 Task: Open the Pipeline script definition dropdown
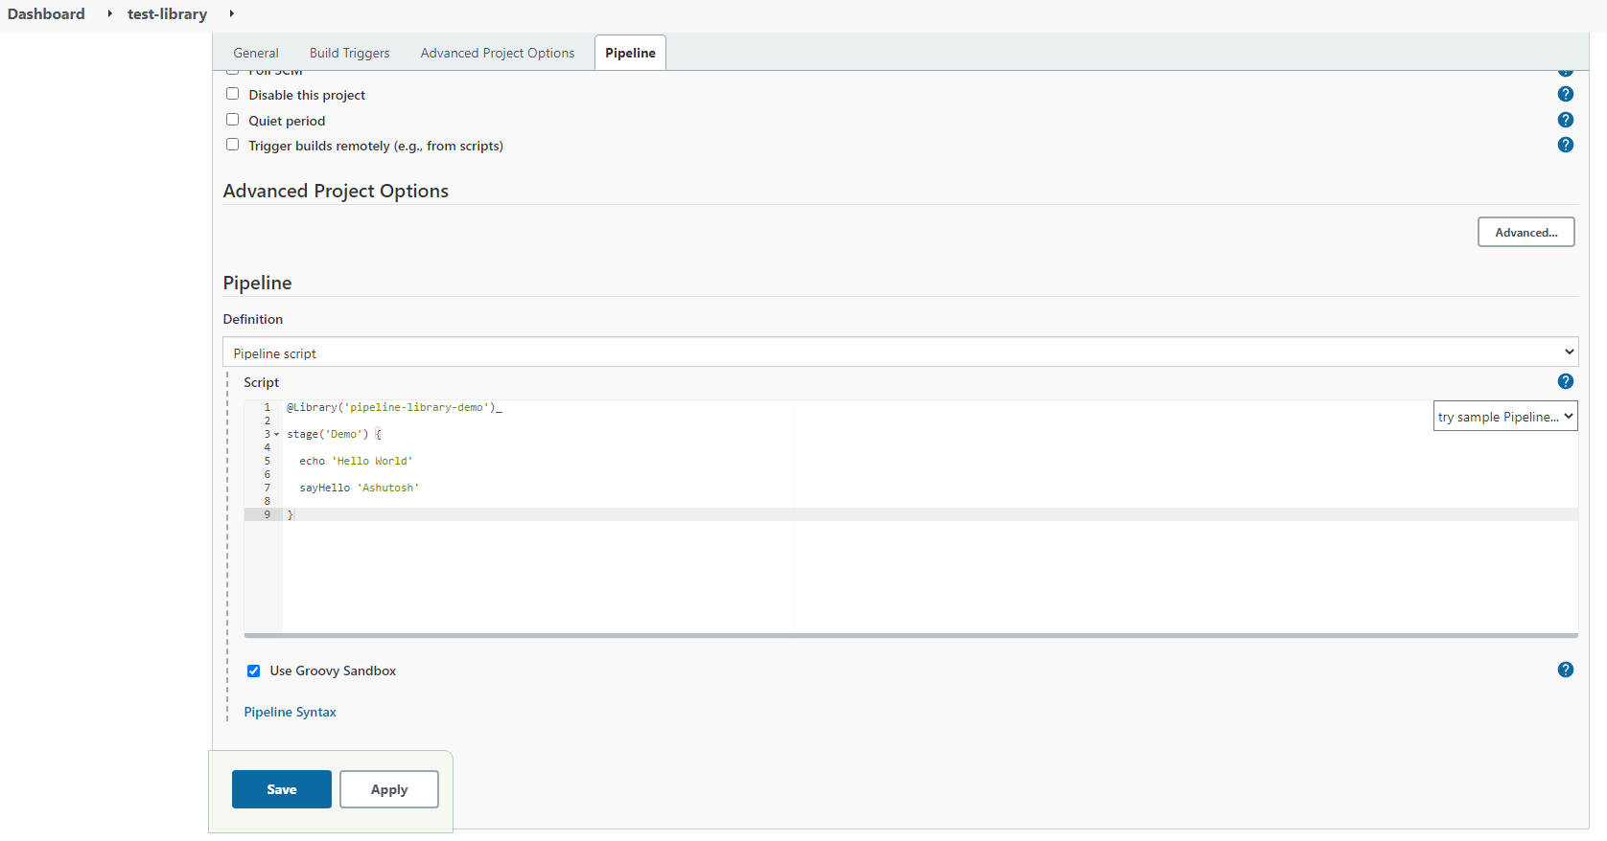tap(900, 352)
